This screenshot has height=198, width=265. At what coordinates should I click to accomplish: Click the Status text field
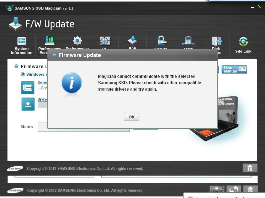pyautogui.click(x=84, y=127)
